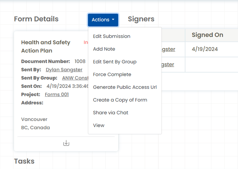238x169 pixels.
Task: Click the Document Number 1008 value
Action: pyautogui.click(x=80, y=61)
